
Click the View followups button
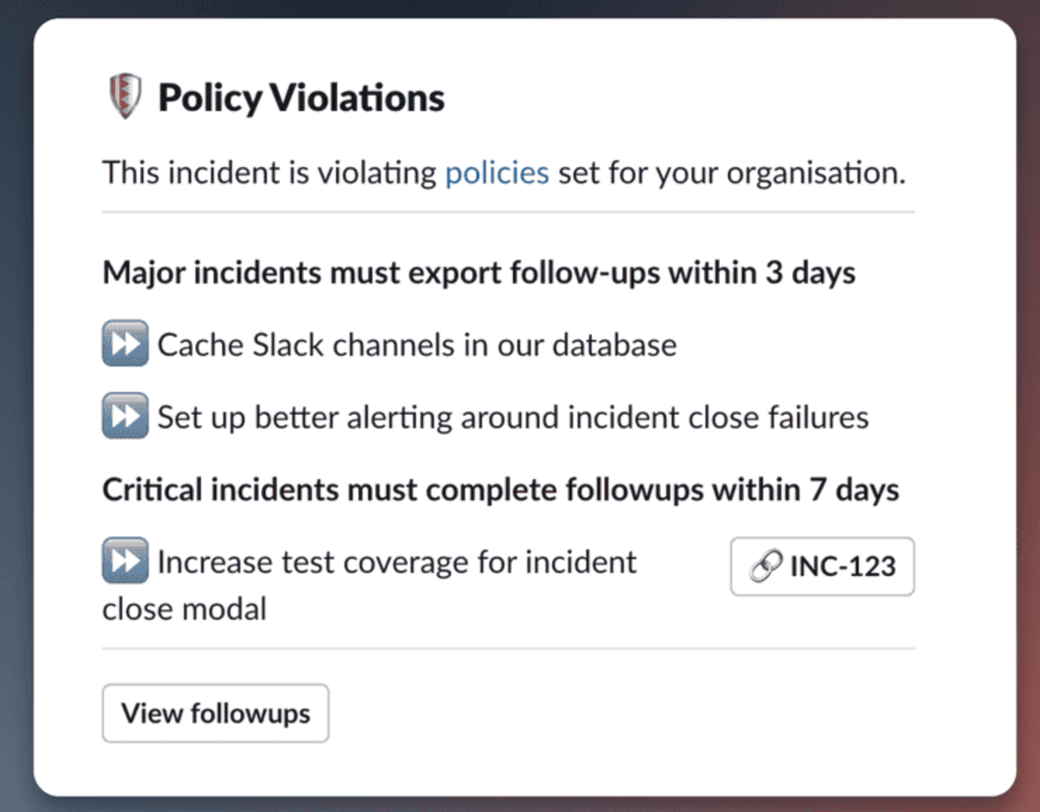(215, 713)
